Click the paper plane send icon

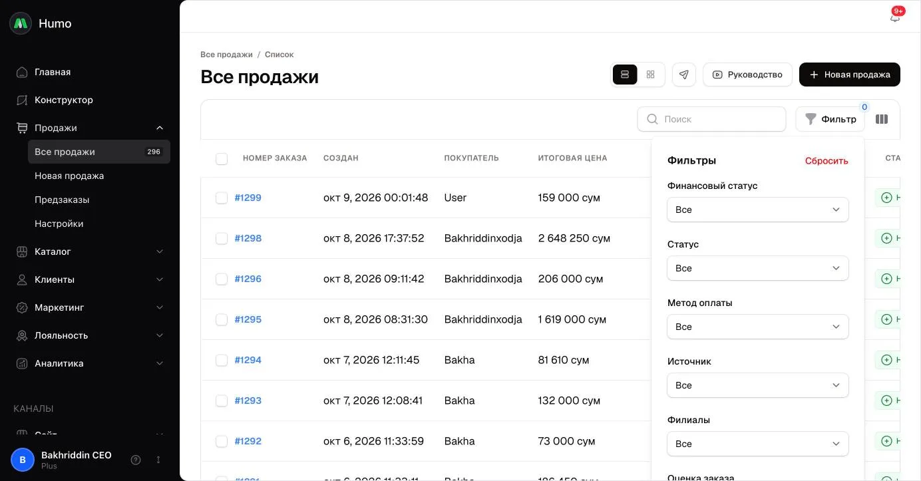(684, 75)
